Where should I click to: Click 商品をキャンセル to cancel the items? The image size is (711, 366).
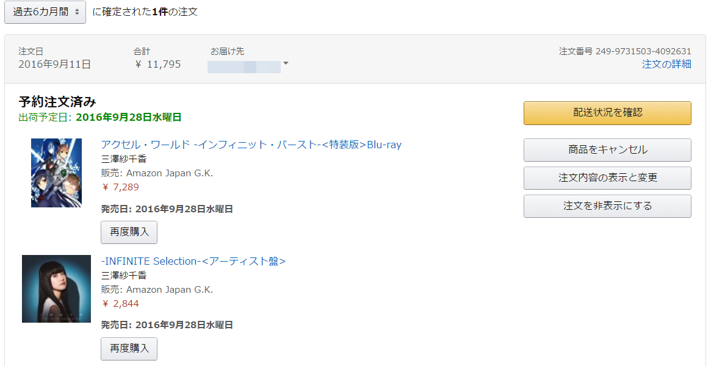607,150
